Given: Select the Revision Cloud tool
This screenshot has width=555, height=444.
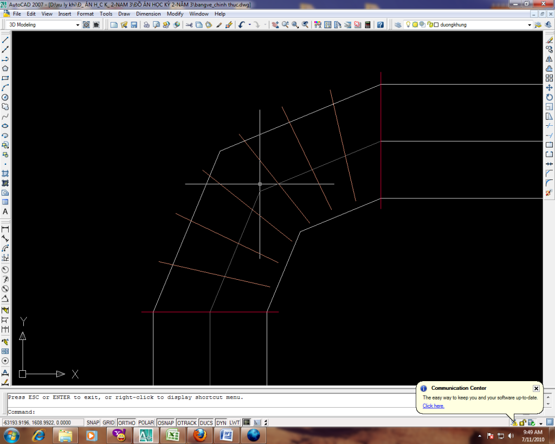Looking at the screenshot, I should [5, 107].
